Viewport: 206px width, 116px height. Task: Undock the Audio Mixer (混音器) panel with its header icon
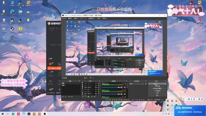point(127,81)
